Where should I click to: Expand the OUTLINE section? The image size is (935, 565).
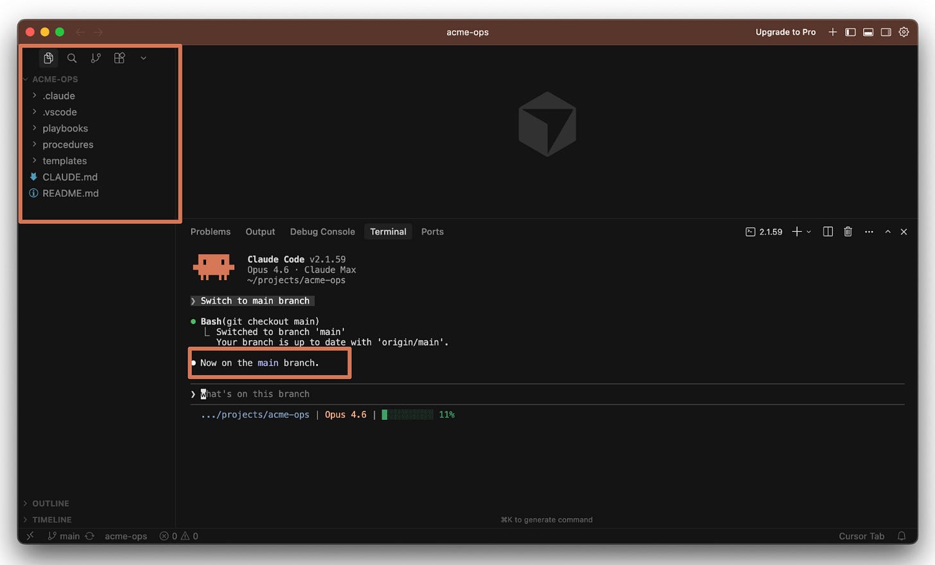click(x=50, y=503)
